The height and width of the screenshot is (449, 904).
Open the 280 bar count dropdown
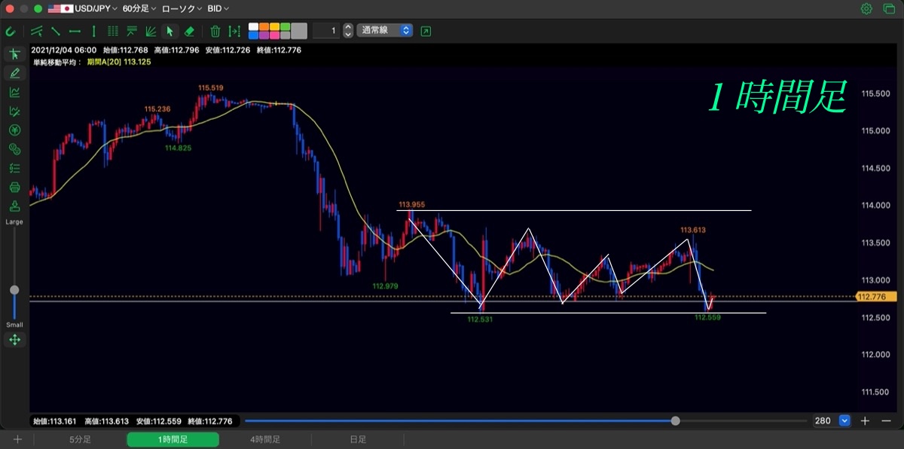(844, 421)
